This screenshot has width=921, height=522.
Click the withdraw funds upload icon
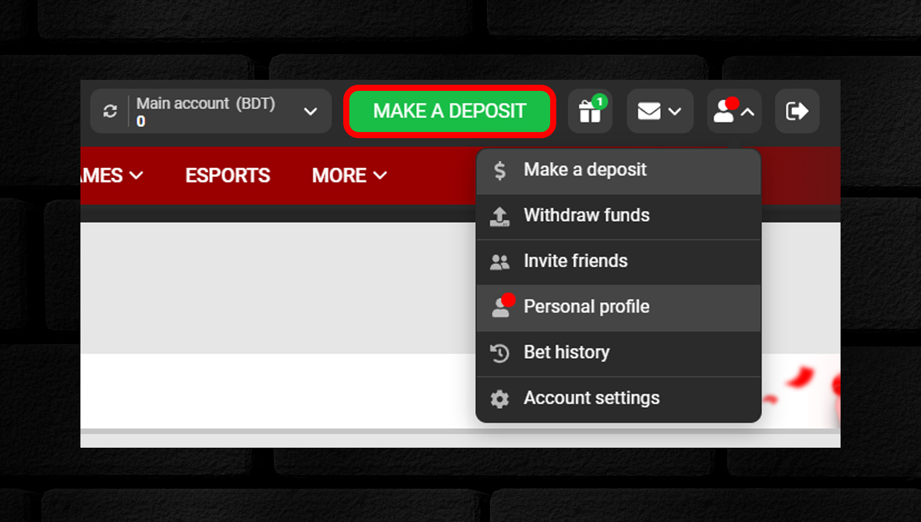click(x=500, y=216)
